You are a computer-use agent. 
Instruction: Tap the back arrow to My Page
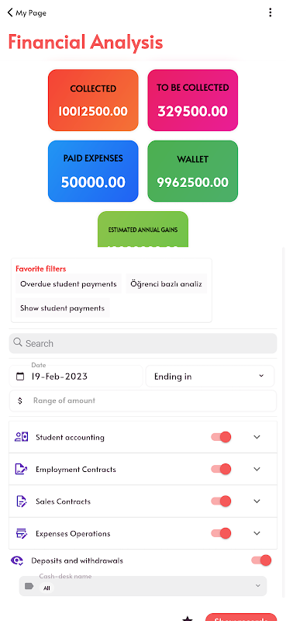(10, 12)
